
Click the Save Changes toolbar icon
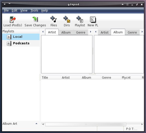(35, 19)
